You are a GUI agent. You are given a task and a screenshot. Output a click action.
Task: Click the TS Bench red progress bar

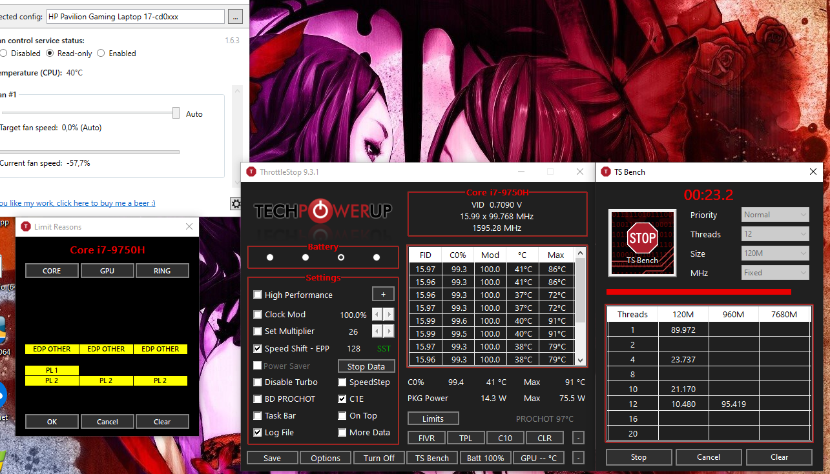700,291
